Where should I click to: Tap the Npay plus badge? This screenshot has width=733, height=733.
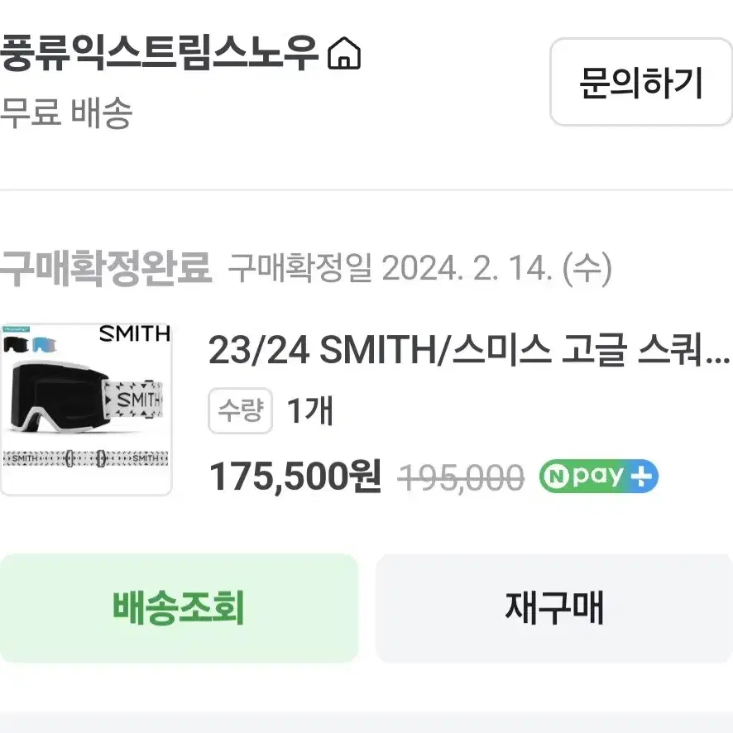coord(599,477)
